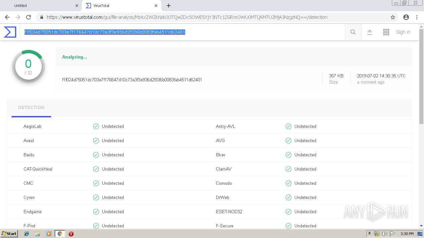Click the CAT-QuickHeal engine name
424x238 pixels.
point(38,169)
